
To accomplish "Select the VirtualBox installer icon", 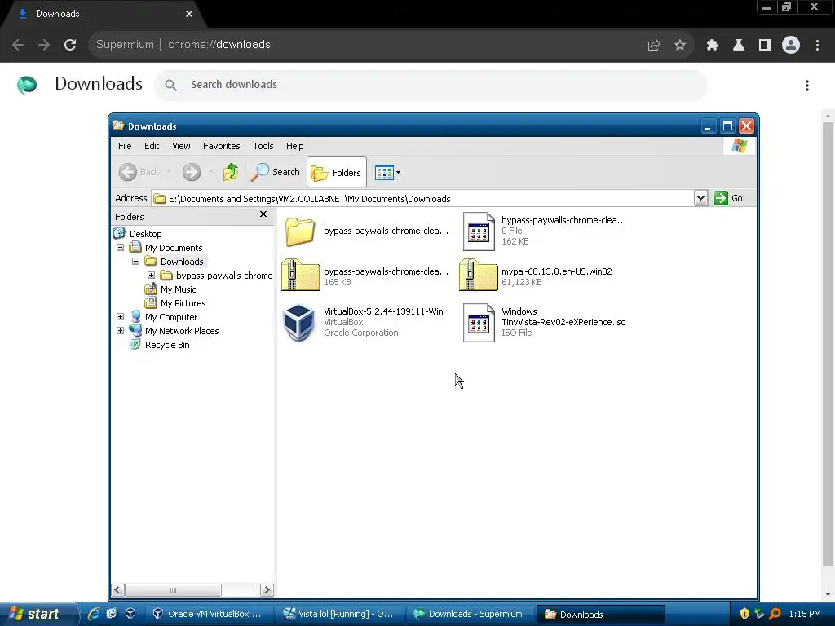I will pyautogui.click(x=298, y=321).
